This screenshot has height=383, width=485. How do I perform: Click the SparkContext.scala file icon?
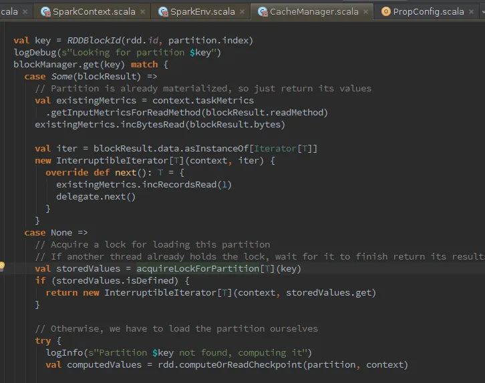click(x=45, y=11)
